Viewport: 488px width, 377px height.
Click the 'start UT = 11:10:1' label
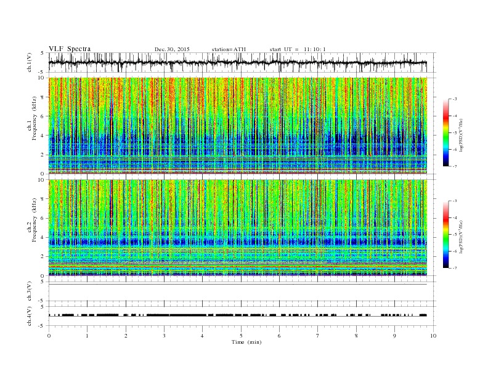click(x=298, y=49)
